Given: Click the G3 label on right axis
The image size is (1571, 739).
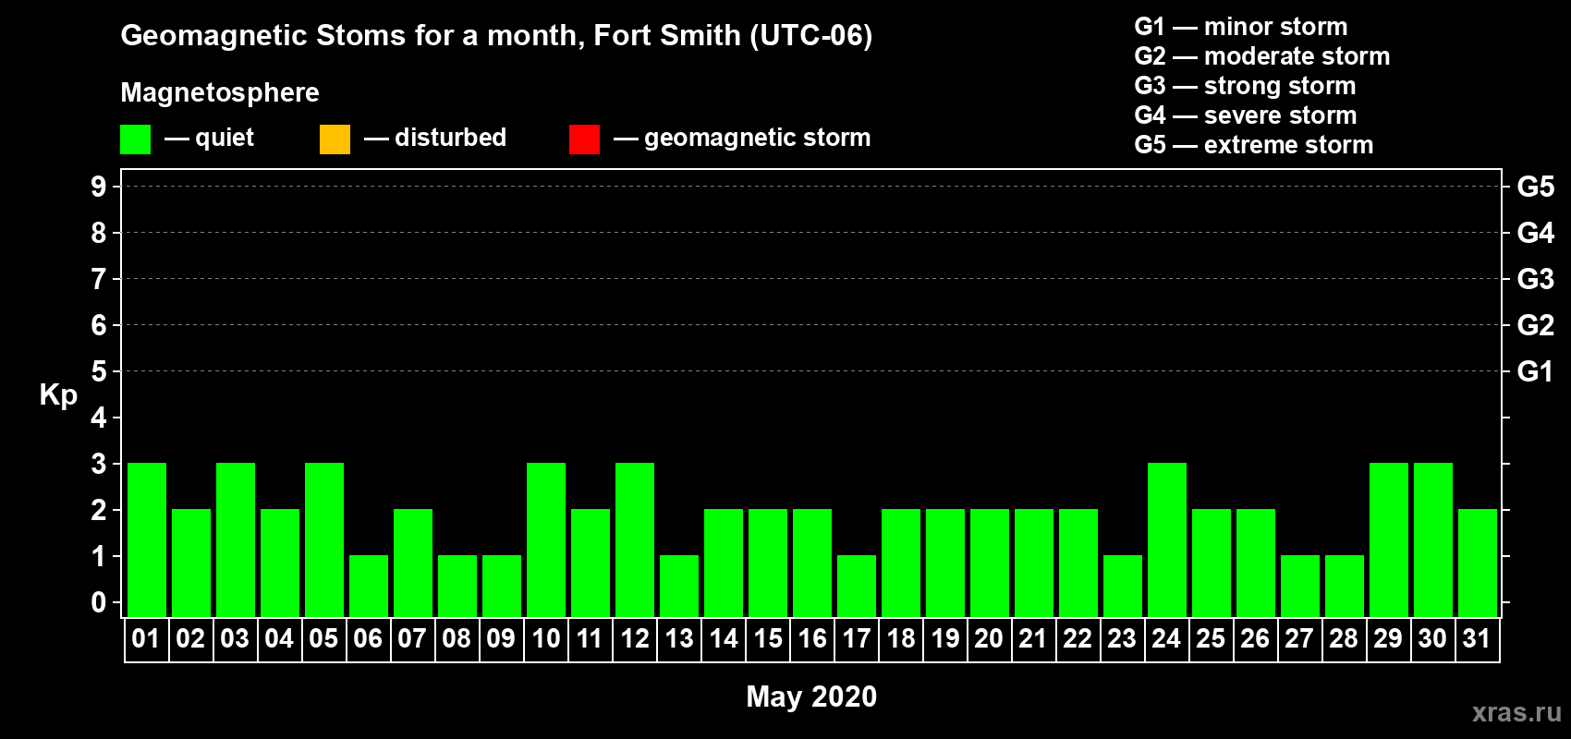Looking at the screenshot, I should tap(1536, 279).
